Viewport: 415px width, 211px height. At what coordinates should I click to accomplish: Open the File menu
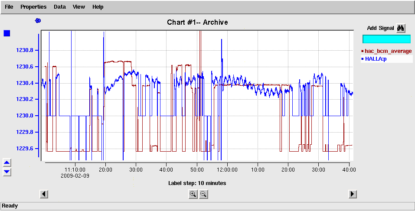tap(9, 7)
